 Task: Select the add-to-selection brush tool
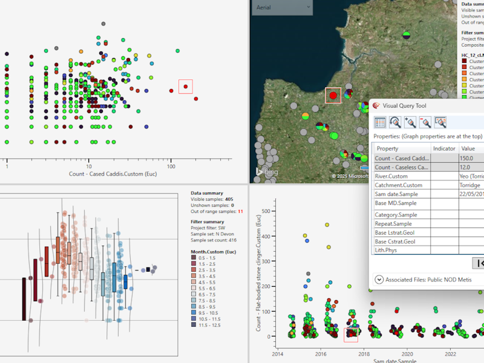click(410, 122)
